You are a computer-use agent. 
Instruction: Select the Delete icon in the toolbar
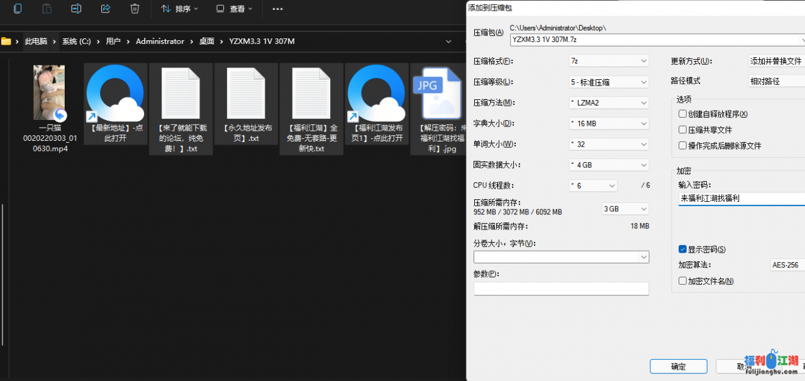[x=134, y=9]
